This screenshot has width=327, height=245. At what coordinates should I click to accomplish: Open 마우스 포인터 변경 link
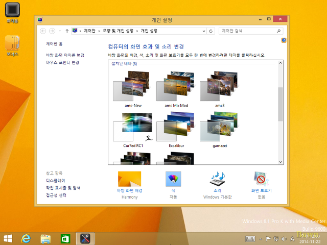(62, 62)
